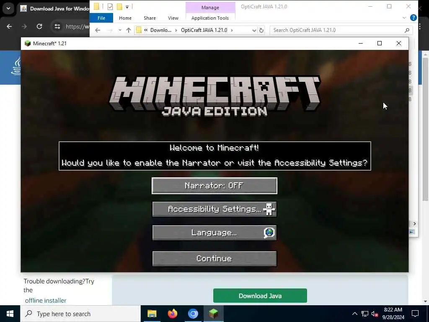
Task: Open the Customize Quick Access Toolbar dropdown
Action: 127,7
